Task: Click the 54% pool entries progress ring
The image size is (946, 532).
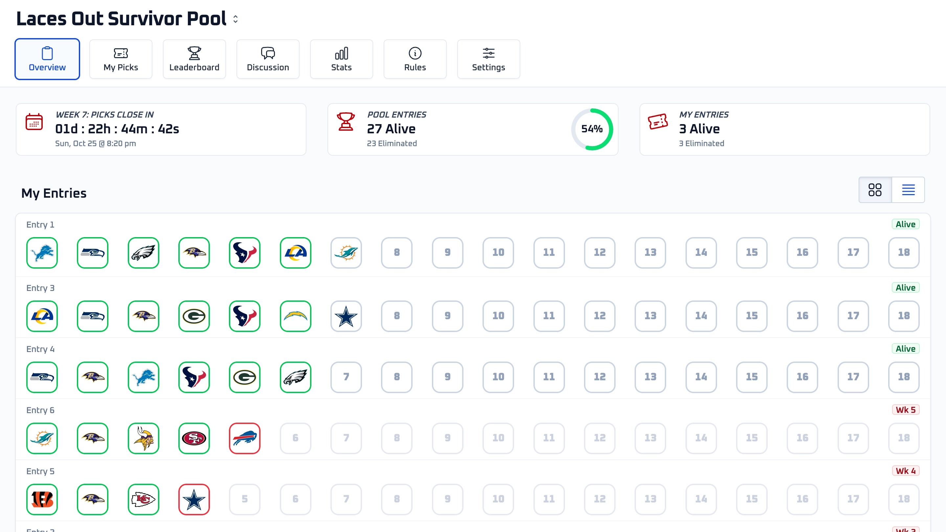Action: click(592, 129)
